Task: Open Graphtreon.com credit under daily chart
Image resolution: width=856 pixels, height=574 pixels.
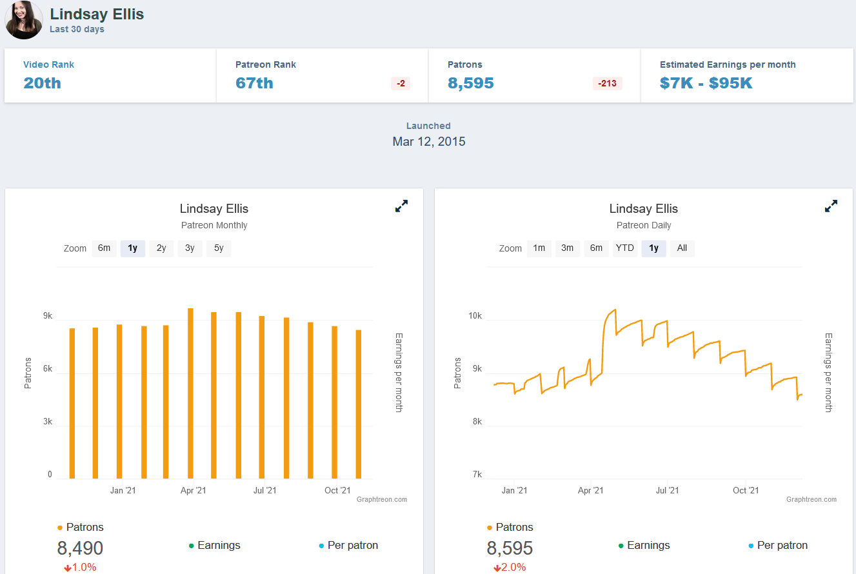Action: click(x=811, y=499)
